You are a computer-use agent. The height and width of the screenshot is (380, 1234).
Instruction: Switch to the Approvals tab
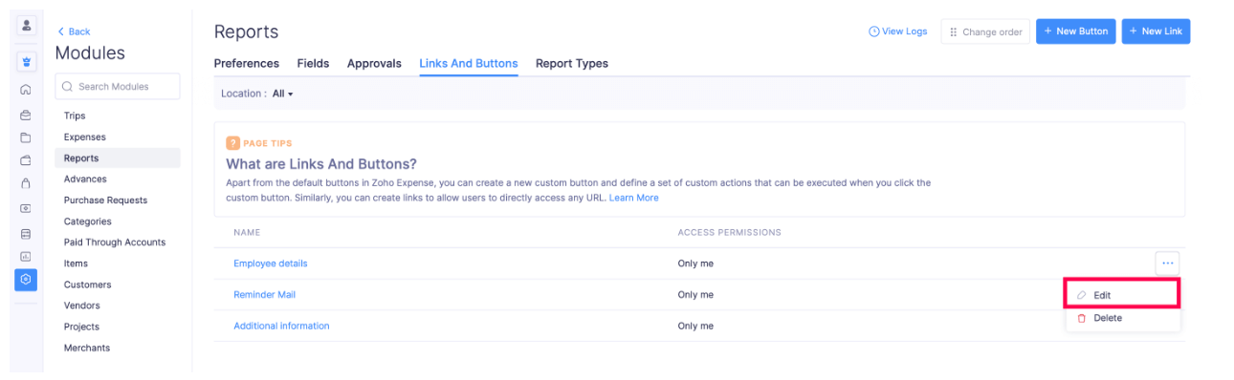(374, 63)
